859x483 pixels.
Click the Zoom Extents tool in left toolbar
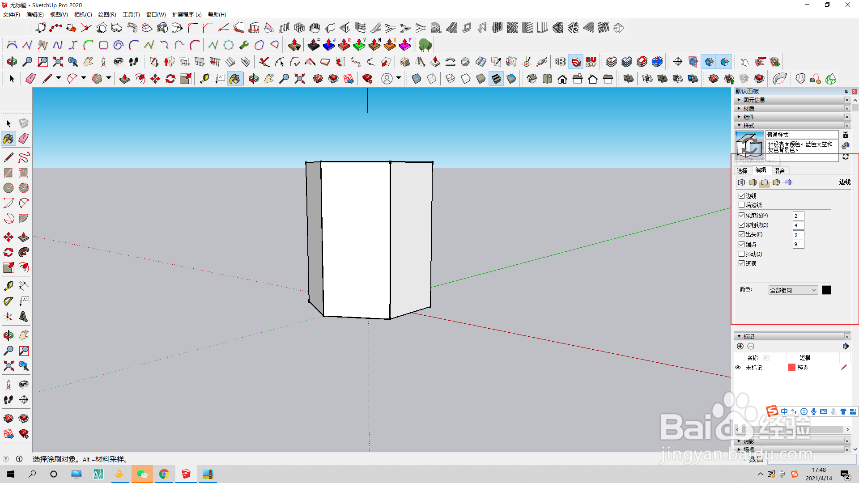(8, 366)
